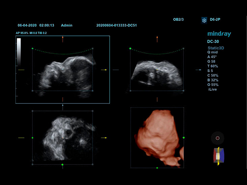The height and width of the screenshot is (185, 247).
Task: Click green handle on right edge of 3D view
Action: click(184, 138)
